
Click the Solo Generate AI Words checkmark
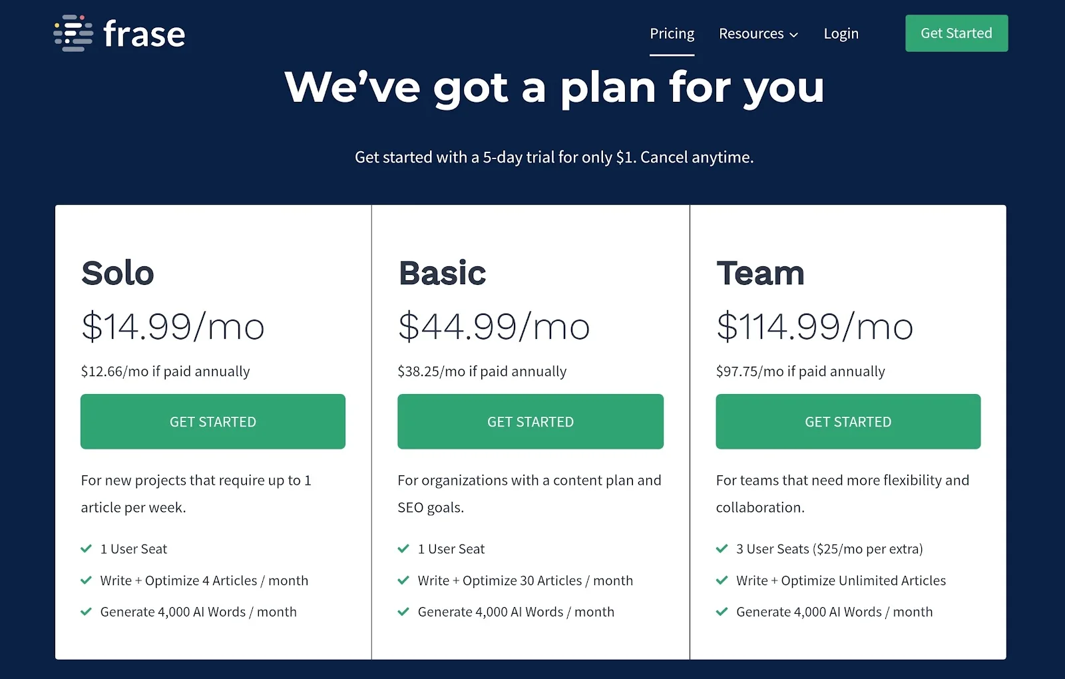point(86,612)
